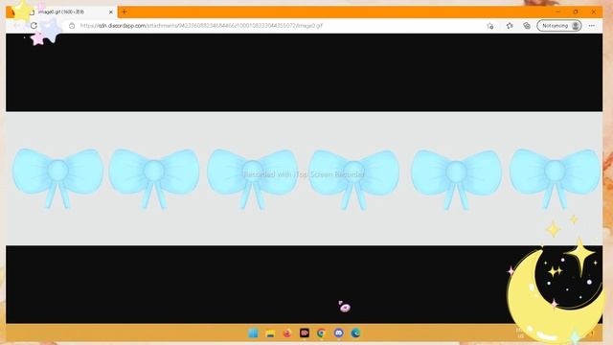Minimize the browser window
This screenshot has height=345, width=613.
pos(557,11)
